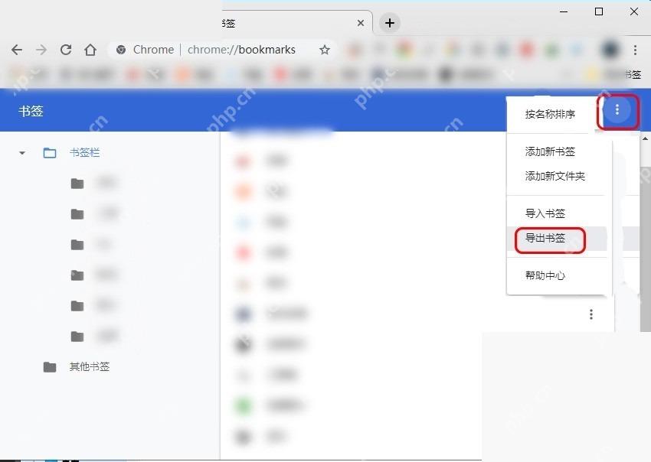
Task: Collapse the 书签栏 folder tree
Action: pos(22,153)
